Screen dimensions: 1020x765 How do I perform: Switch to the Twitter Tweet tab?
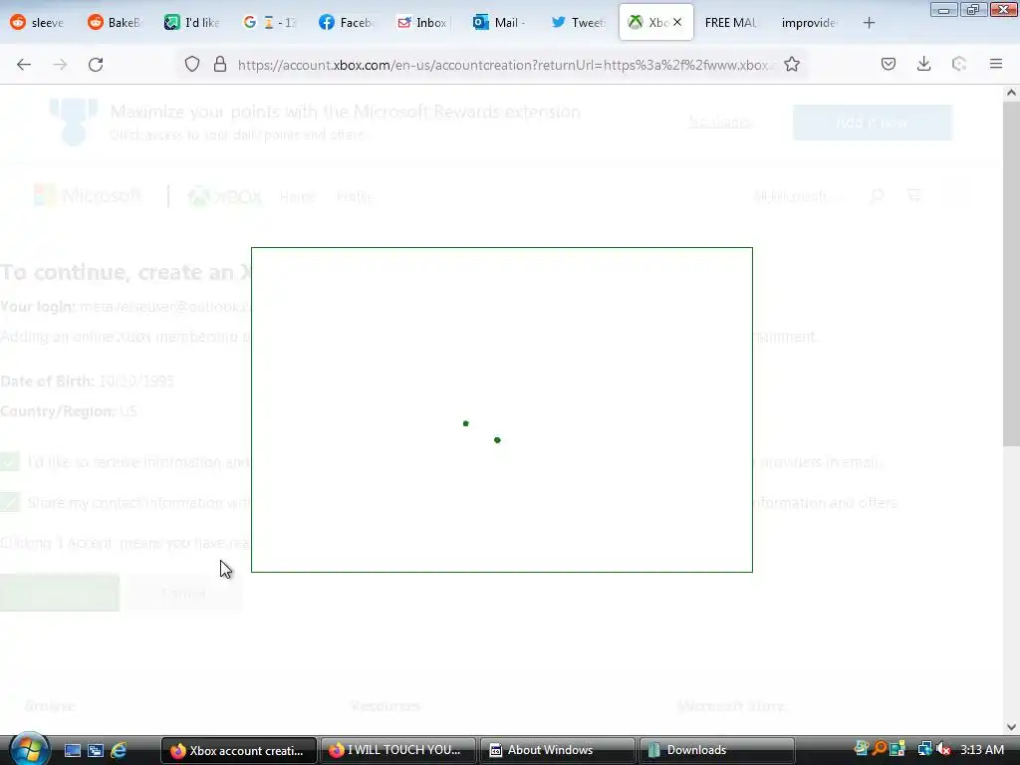[579, 23]
